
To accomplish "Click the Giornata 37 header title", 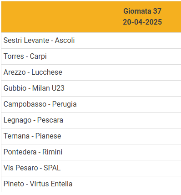I will pyautogui.click(x=142, y=11).
